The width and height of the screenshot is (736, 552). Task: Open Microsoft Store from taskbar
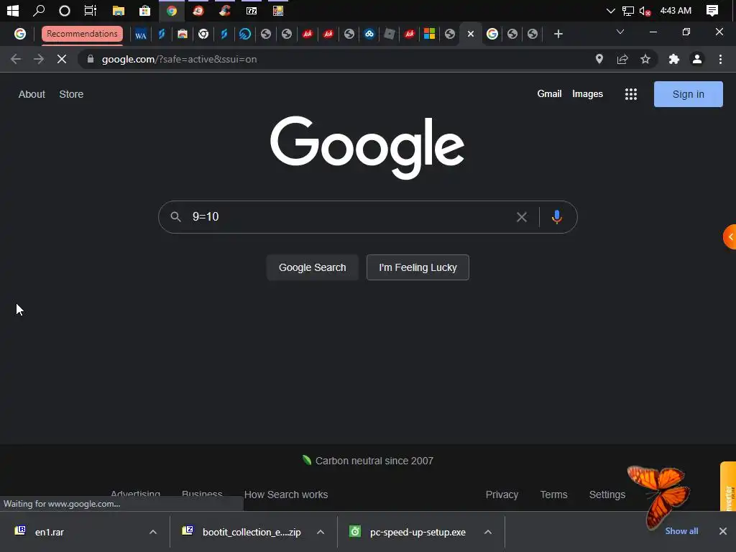[x=144, y=10]
